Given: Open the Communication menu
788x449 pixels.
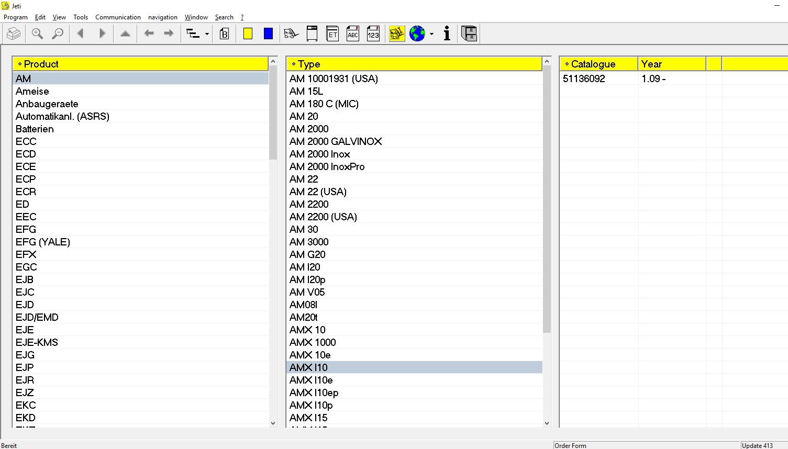Looking at the screenshot, I should point(118,17).
